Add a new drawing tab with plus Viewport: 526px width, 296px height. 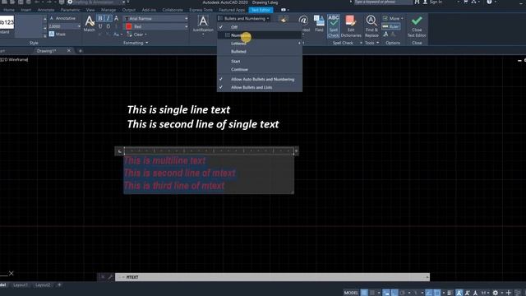(81, 51)
